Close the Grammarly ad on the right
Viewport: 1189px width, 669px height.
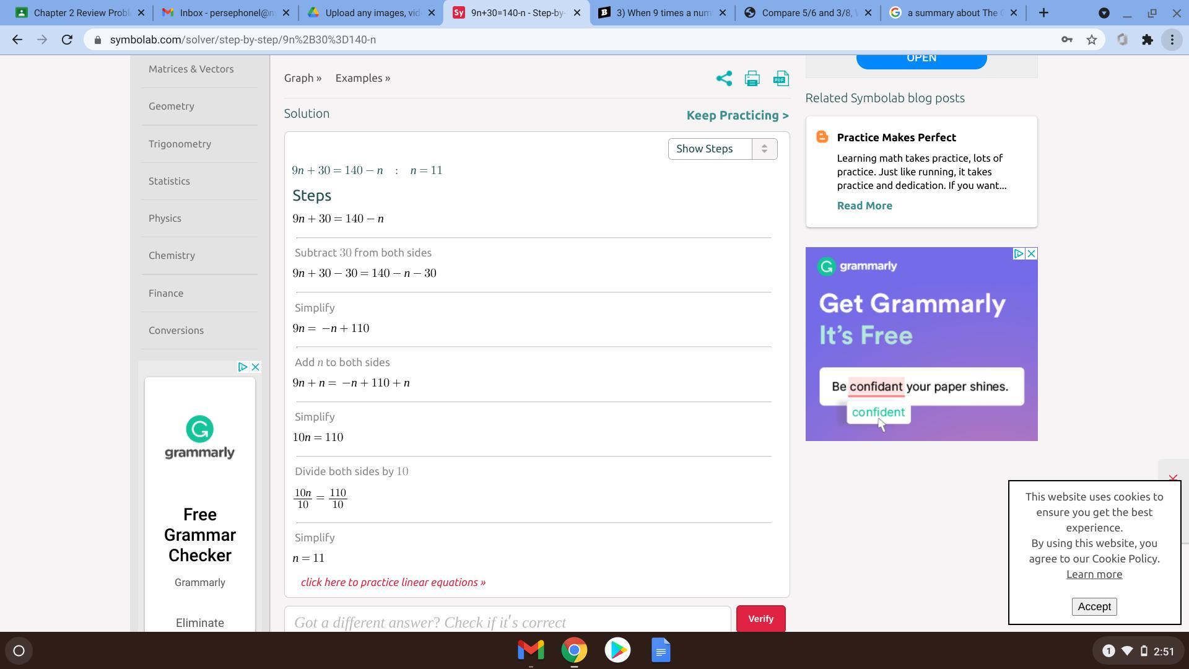pos(1031,254)
